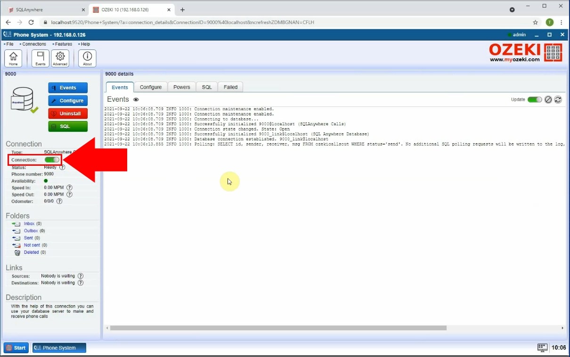Screen dimensions: 570x357
Task: Open the Home toolbar icon
Action: pyautogui.click(x=13, y=58)
